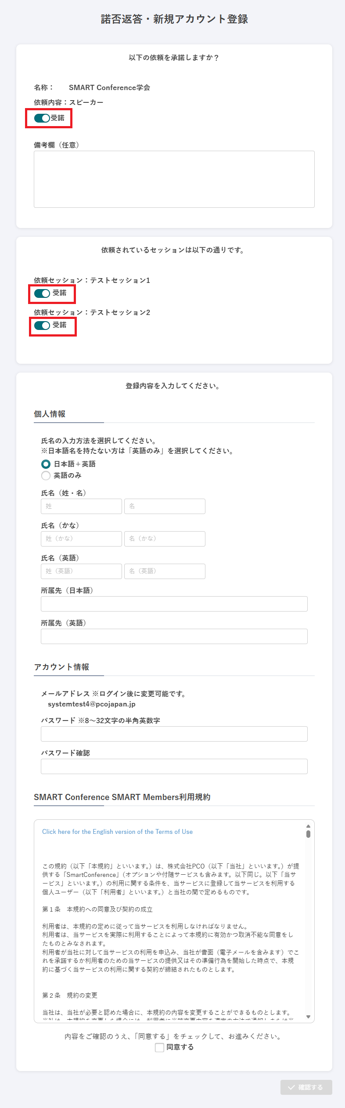Click the 姓（英語） input field
This screenshot has width=345, height=1108.
pyautogui.click(x=81, y=571)
